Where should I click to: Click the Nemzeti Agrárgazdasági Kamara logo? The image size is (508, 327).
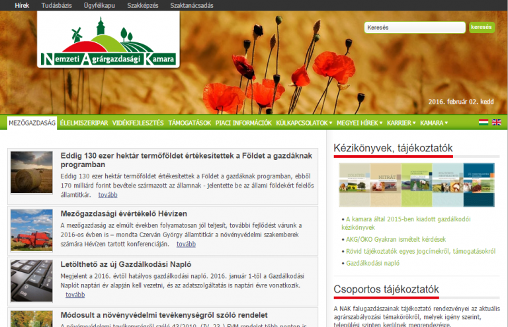[108, 40]
